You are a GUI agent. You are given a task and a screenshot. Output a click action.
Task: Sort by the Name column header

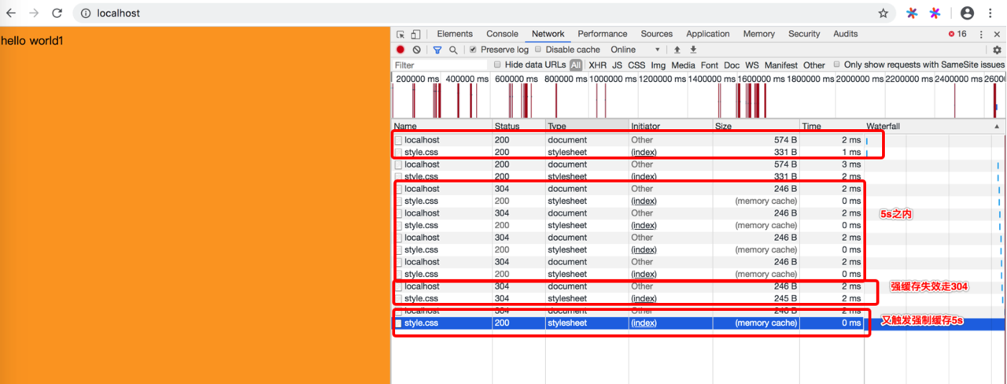tap(442, 126)
